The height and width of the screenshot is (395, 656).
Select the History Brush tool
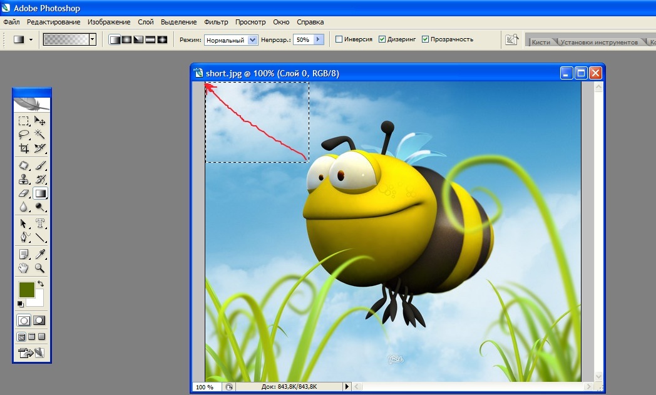[x=39, y=180]
